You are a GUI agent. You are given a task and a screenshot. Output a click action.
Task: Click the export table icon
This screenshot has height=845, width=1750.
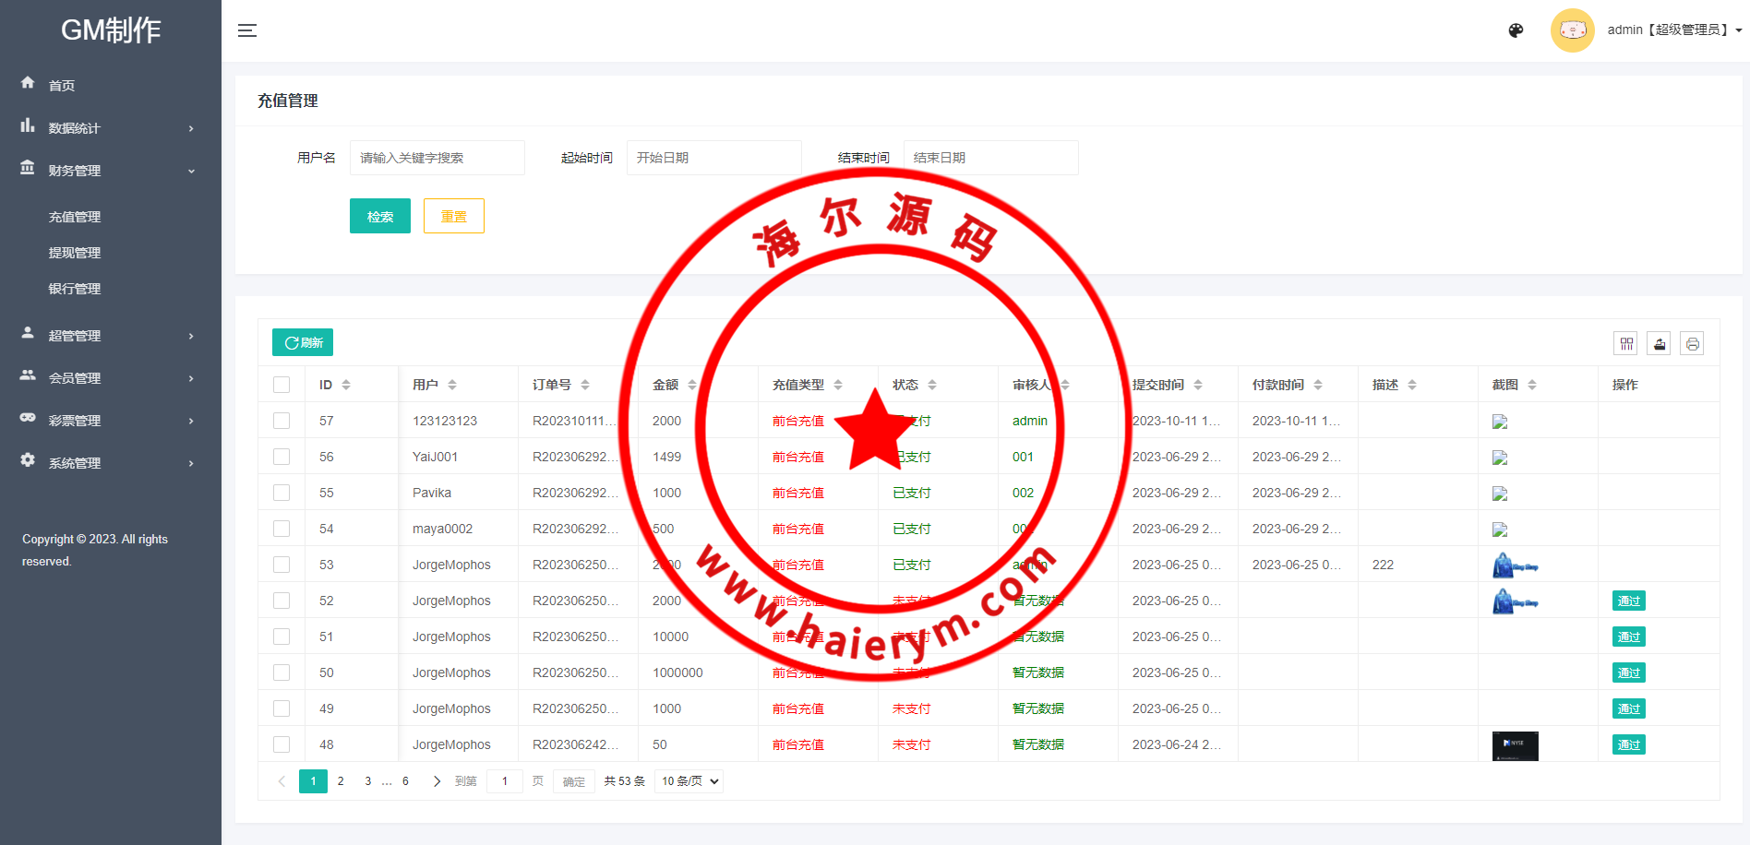(1660, 344)
